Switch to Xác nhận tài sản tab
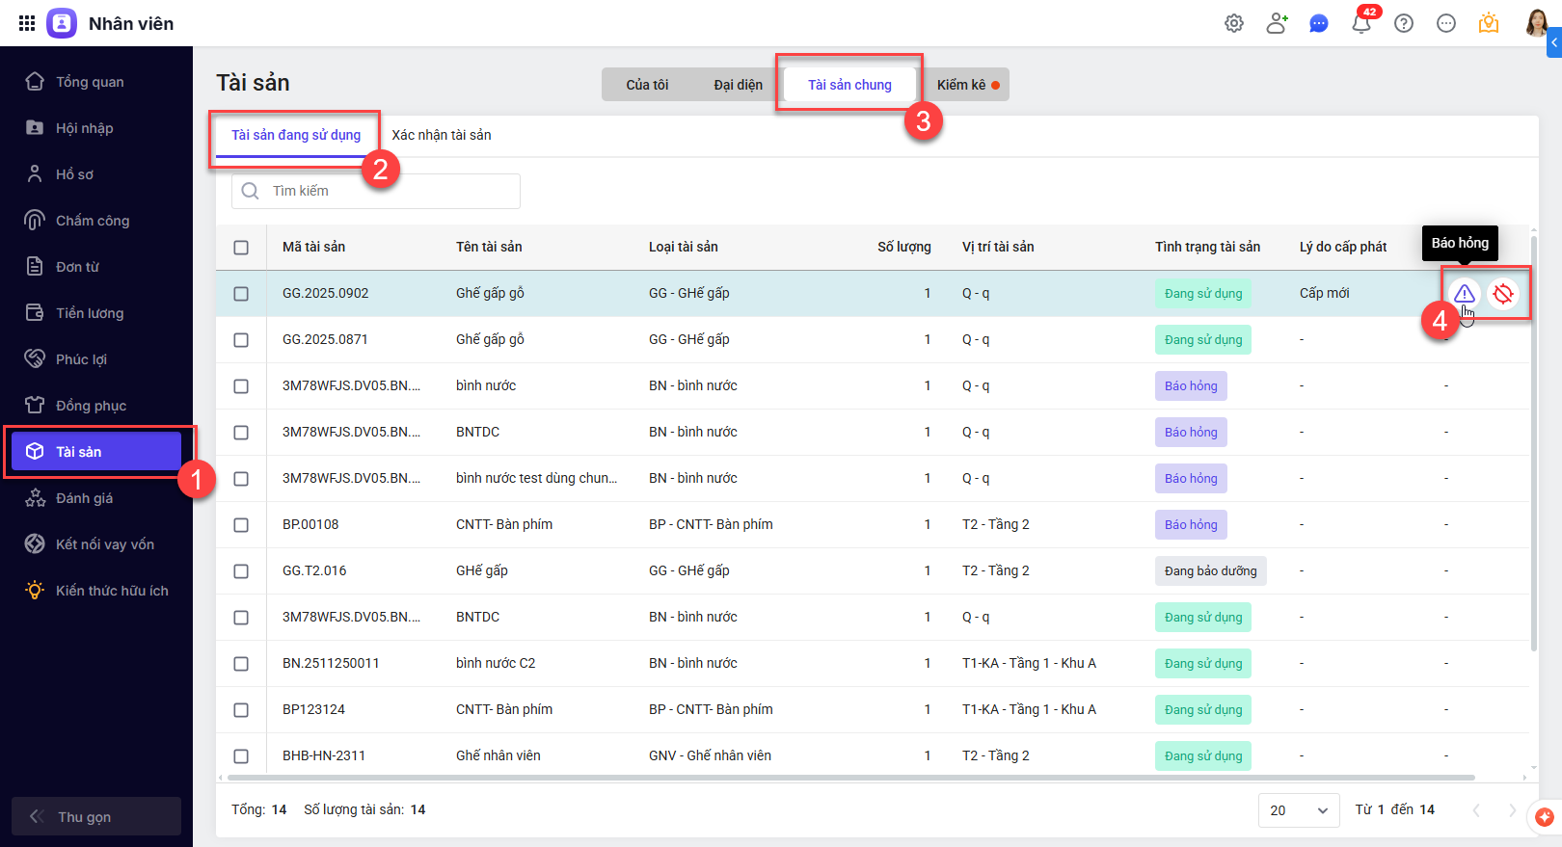This screenshot has height=847, width=1562. [442, 136]
